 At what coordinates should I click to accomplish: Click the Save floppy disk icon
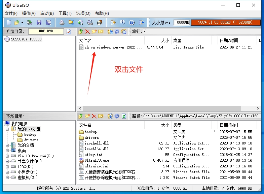point(39,23)
